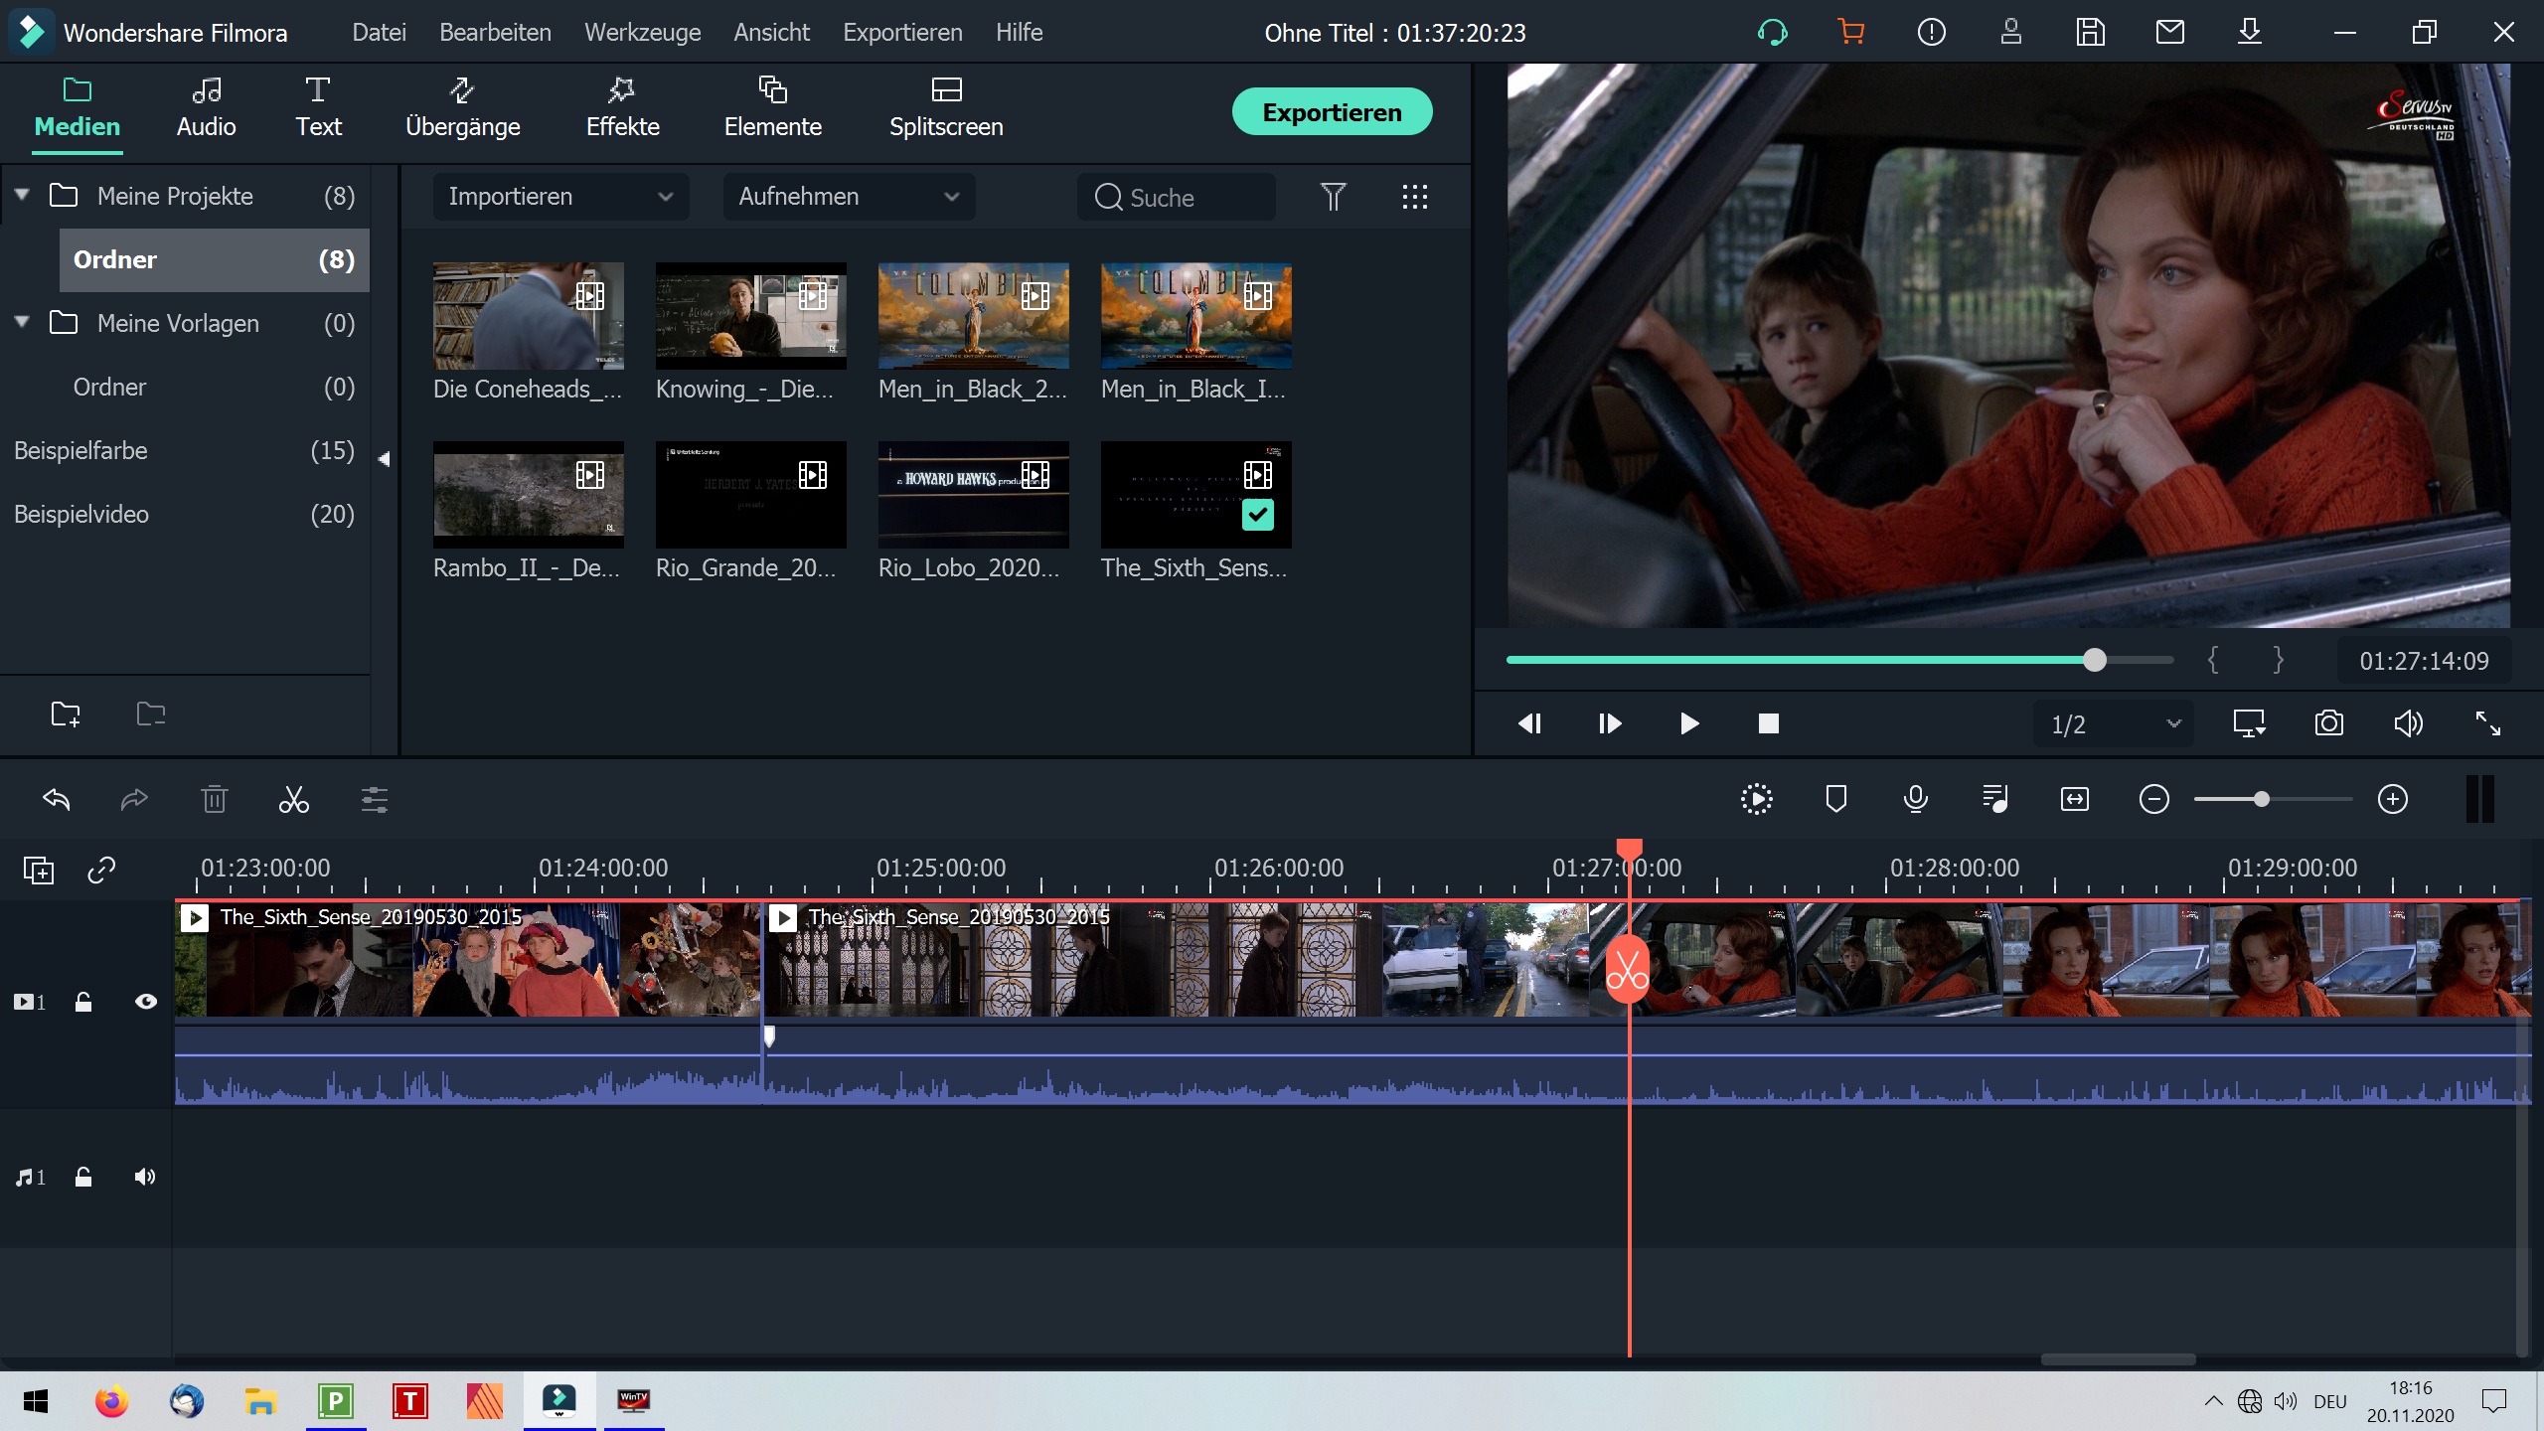Click the timeline zoom slider handle
This screenshot has height=1431, width=2544.
tap(2262, 799)
